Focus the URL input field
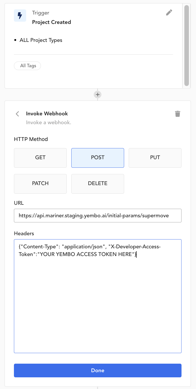This screenshot has width=196, height=389. 98,216
